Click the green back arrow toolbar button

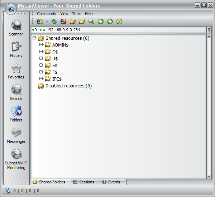click(101, 22)
